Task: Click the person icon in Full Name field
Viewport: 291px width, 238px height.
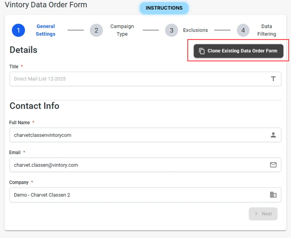Action: (x=273, y=135)
